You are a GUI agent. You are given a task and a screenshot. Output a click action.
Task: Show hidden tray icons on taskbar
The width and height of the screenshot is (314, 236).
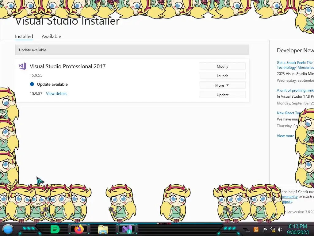pos(247,230)
